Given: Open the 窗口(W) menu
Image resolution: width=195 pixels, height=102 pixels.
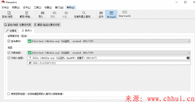Looking at the screenshot, I should click(x=59, y=7).
